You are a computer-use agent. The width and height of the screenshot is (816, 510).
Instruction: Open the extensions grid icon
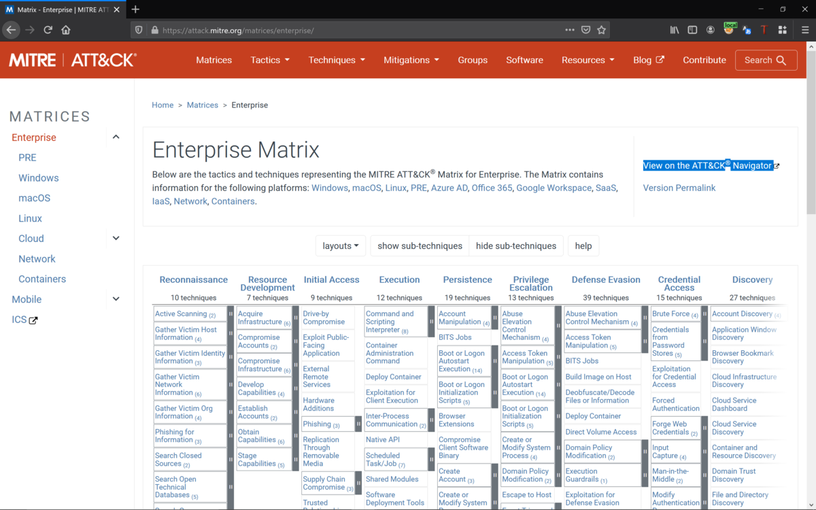click(x=782, y=30)
